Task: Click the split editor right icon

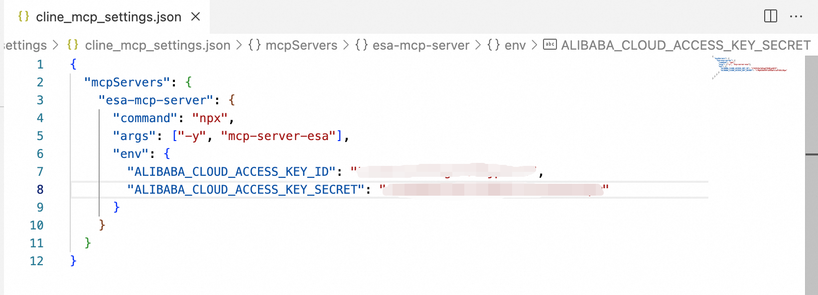Action: coord(770,16)
